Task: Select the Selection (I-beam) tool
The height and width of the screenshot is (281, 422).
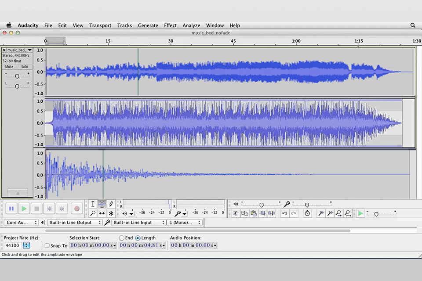Action: tap(93, 204)
